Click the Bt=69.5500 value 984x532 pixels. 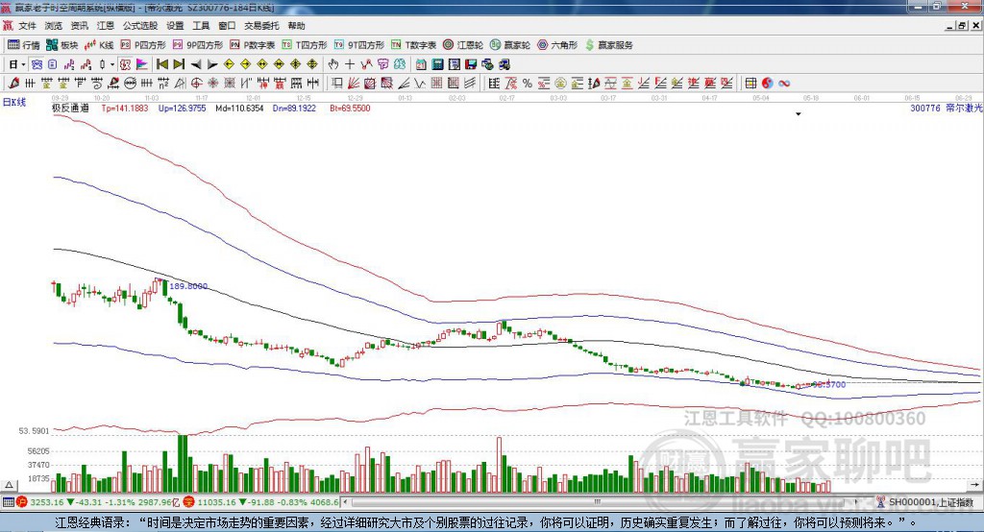click(350, 108)
